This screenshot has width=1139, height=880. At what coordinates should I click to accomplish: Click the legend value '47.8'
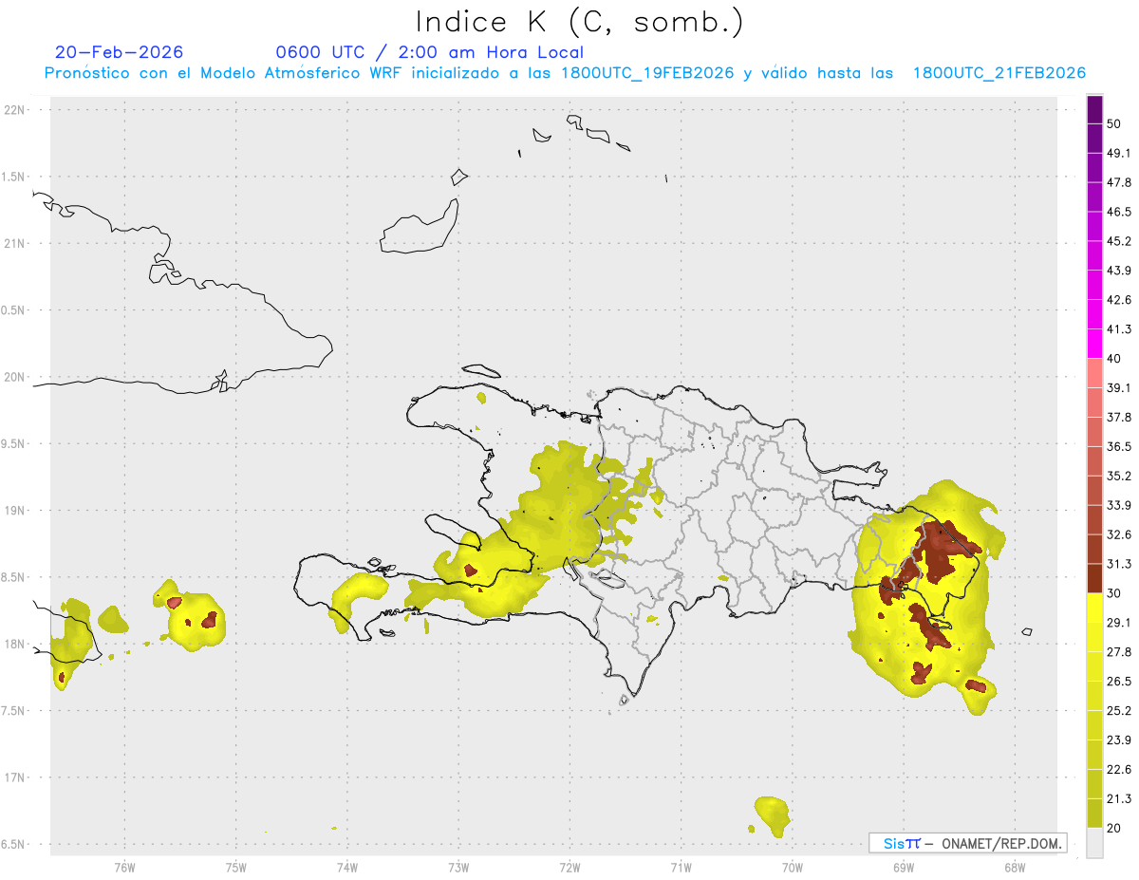1119,183
